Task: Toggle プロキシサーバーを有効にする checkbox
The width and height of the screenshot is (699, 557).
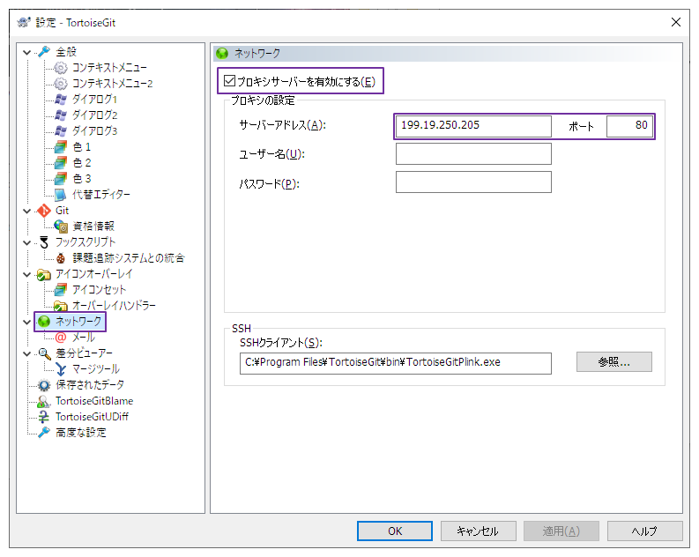Action: [x=229, y=81]
